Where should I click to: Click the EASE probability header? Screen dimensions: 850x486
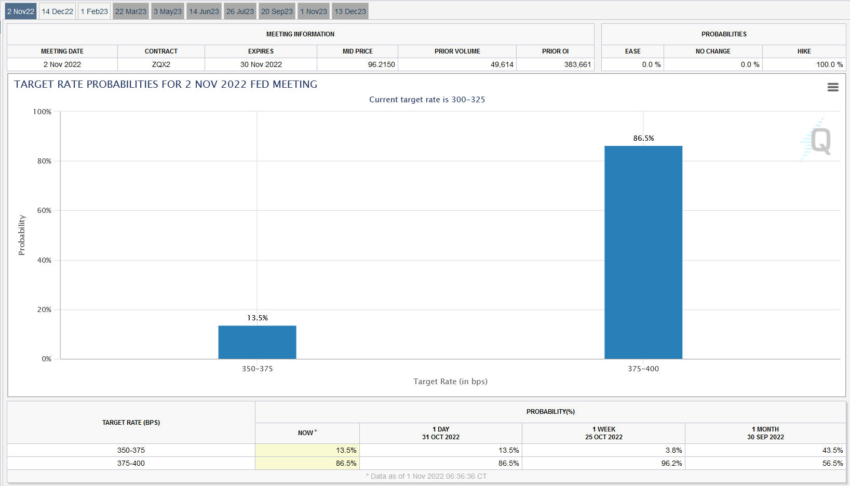[632, 51]
